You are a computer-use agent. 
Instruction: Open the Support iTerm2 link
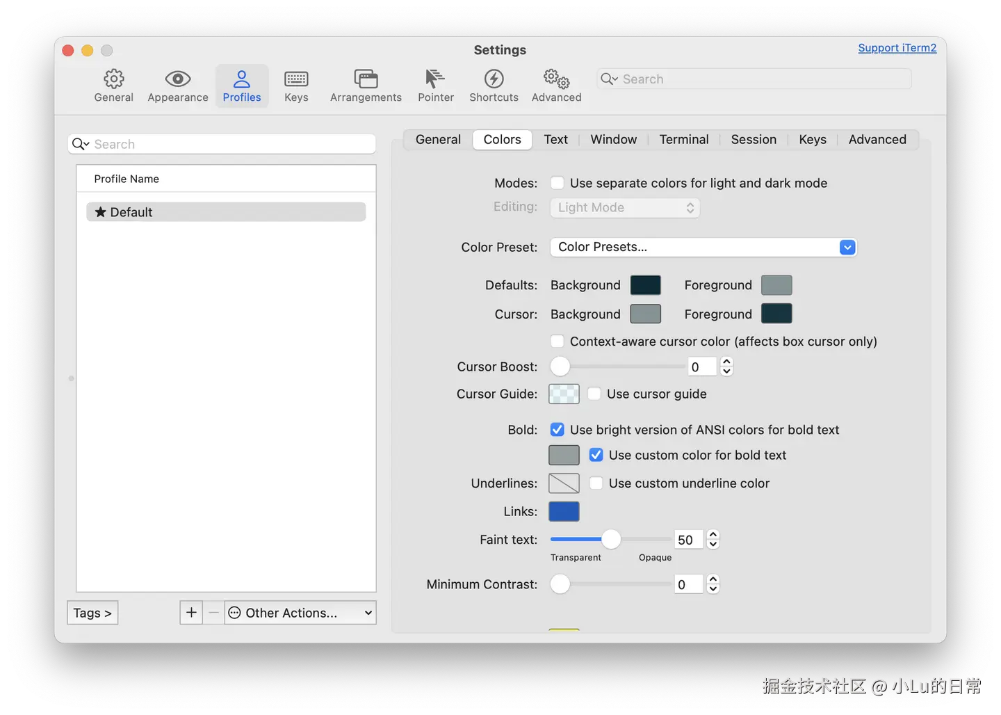tap(897, 48)
